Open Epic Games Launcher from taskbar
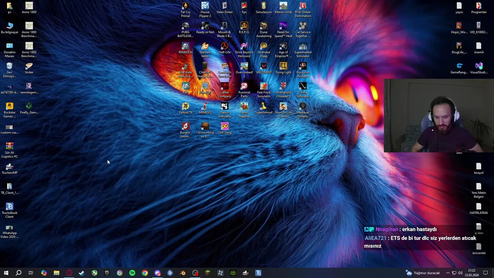Image resolution: width=494 pixels, height=278 pixels. coord(107,273)
